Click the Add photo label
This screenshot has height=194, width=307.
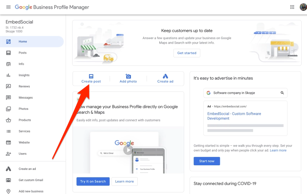(x=128, y=82)
